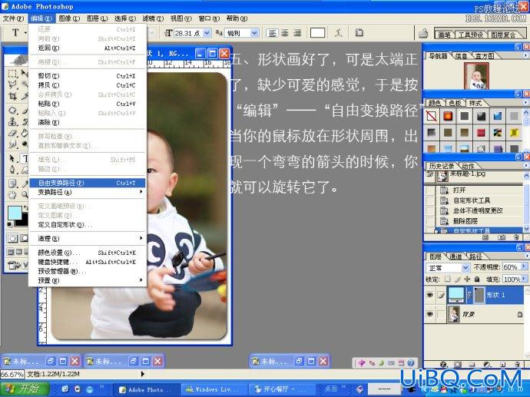Hide the 形状 1 layer with eye icon
The width and height of the screenshot is (530, 397).
click(x=429, y=295)
